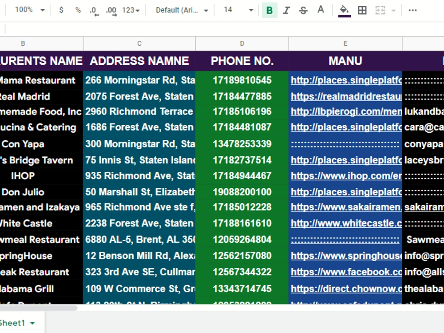Select phone number 13343714745
Viewport: 444px width, 333px height.
pyautogui.click(x=242, y=289)
